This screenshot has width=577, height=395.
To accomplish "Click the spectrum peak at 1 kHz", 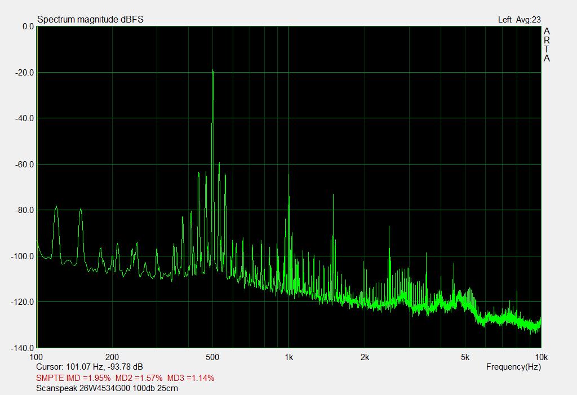I will coord(288,198).
